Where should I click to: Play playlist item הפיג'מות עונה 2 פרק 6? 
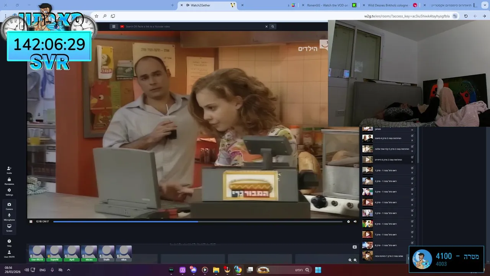coord(367,159)
